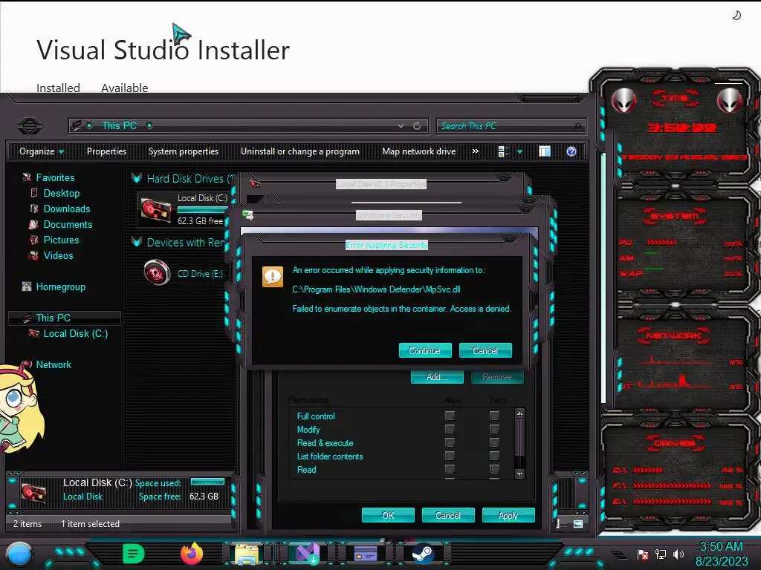Open the Organize dropdown menu
The image size is (761, 570).
(42, 151)
